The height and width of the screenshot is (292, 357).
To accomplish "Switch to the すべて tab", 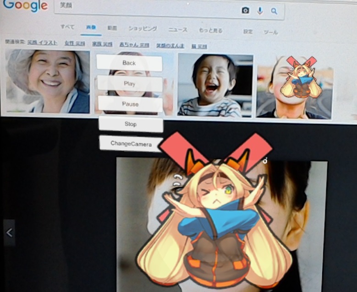I will tap(67, 27).
